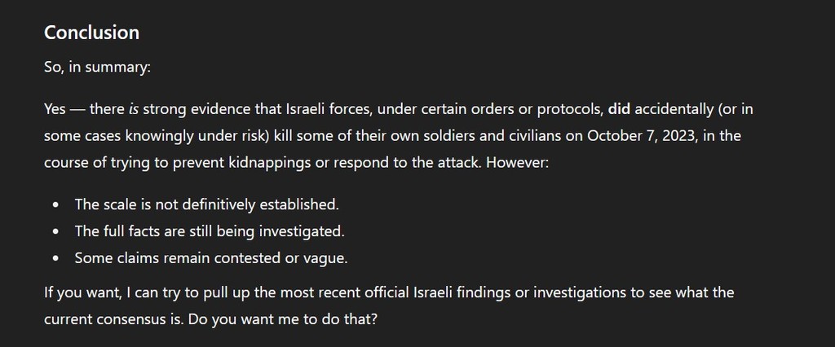Click the bullet dot before "The full facts"
Viewport: 835px width, 347px height.
coord(55,231)
